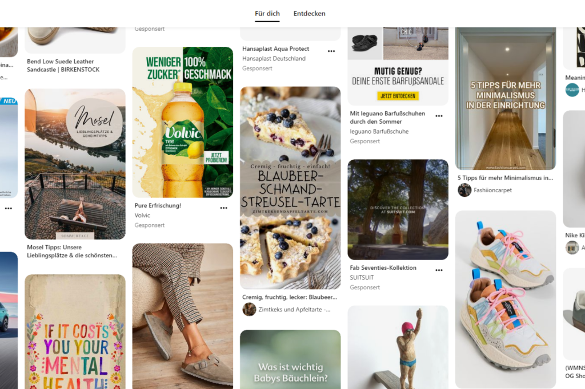Image resolution: width=585 pixels, height=389 pixels.
Task: Open the Bend Low Suede Leather Birkenstock title
Action: [63, 65]
